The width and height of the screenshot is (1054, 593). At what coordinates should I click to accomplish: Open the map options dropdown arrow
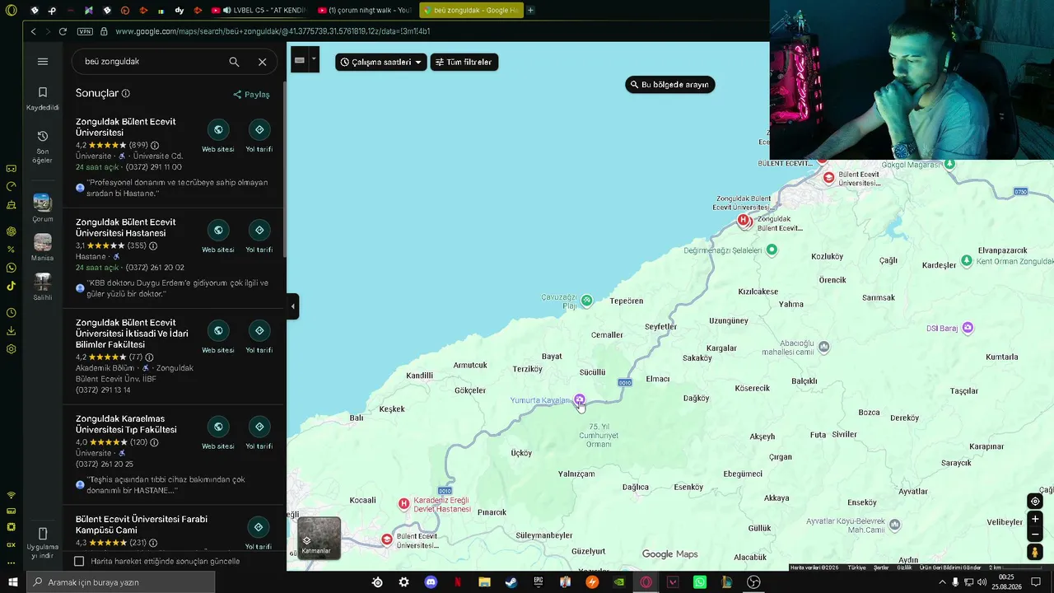[314, 59]
